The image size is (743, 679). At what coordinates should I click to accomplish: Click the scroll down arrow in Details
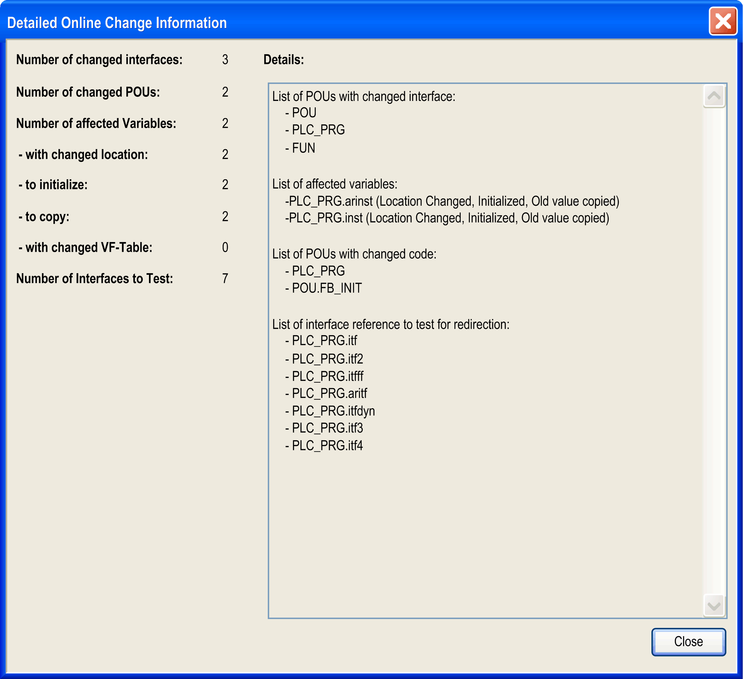tap(714, 606)
